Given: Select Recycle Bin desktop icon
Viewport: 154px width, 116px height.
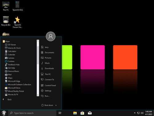Looking at the screenshot, I should [x=6, y=21].
